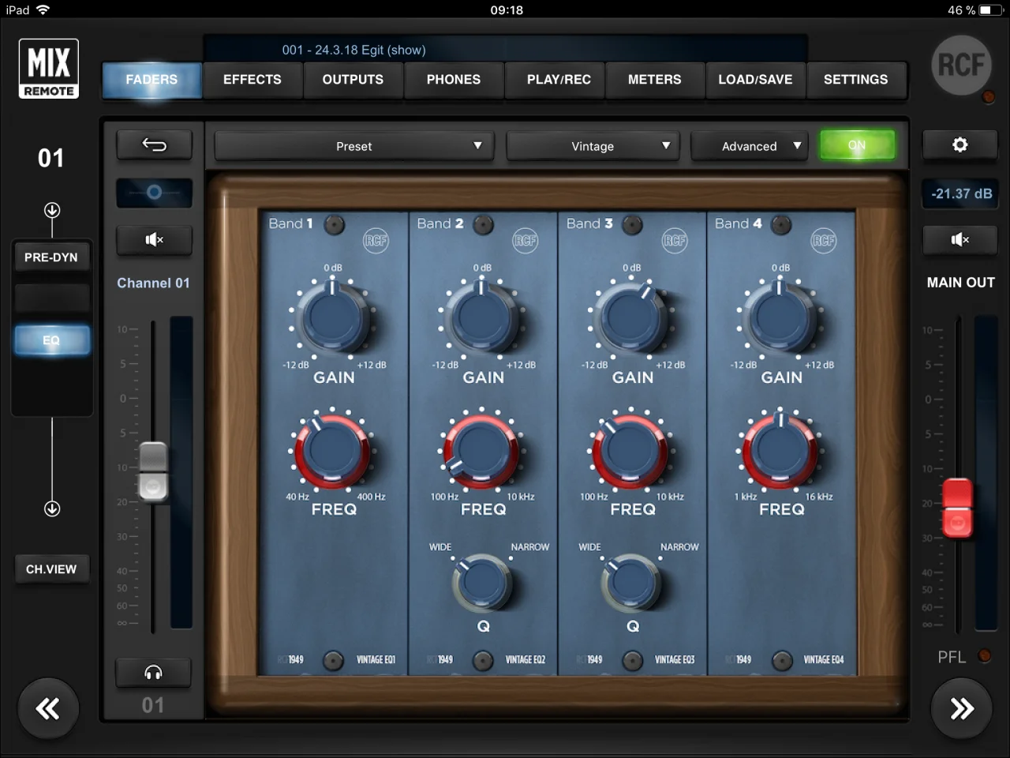Viewport: 1010px width, 758px height.
Task: Expand the Vintage EQ type dropdown
Action: coord(593,146)
